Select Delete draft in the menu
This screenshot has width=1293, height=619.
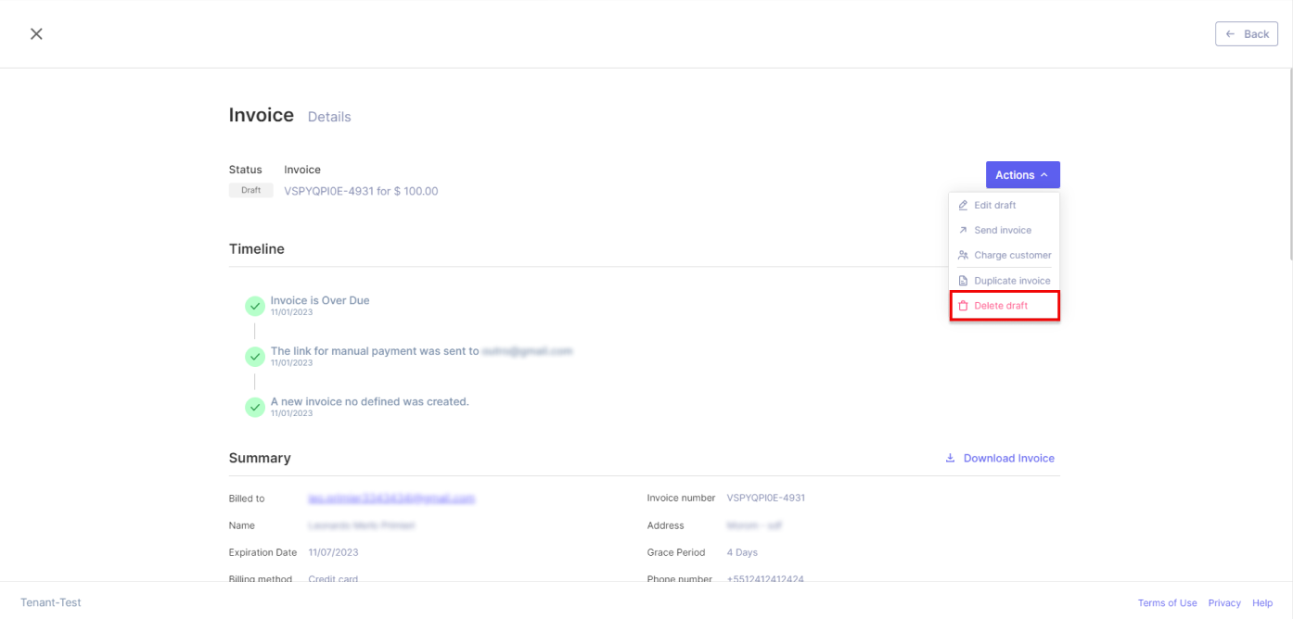pos(1005,306)
